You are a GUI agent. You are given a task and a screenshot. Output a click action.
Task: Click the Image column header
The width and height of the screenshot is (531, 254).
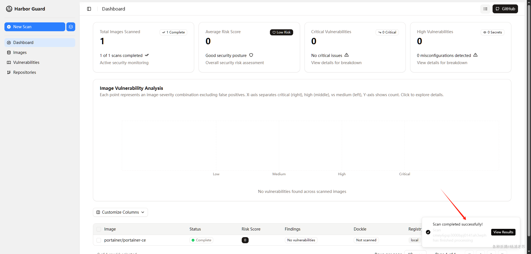[x=110, y=229]
